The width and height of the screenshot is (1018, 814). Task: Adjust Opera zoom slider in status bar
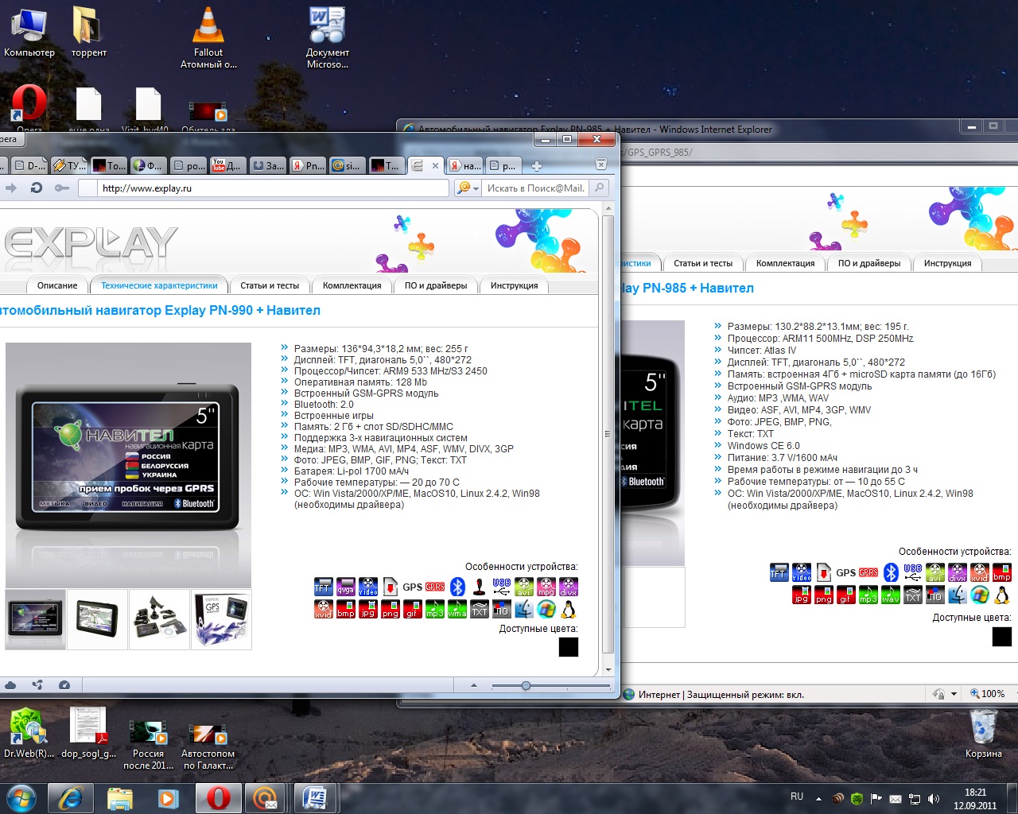tap(526, 685)
